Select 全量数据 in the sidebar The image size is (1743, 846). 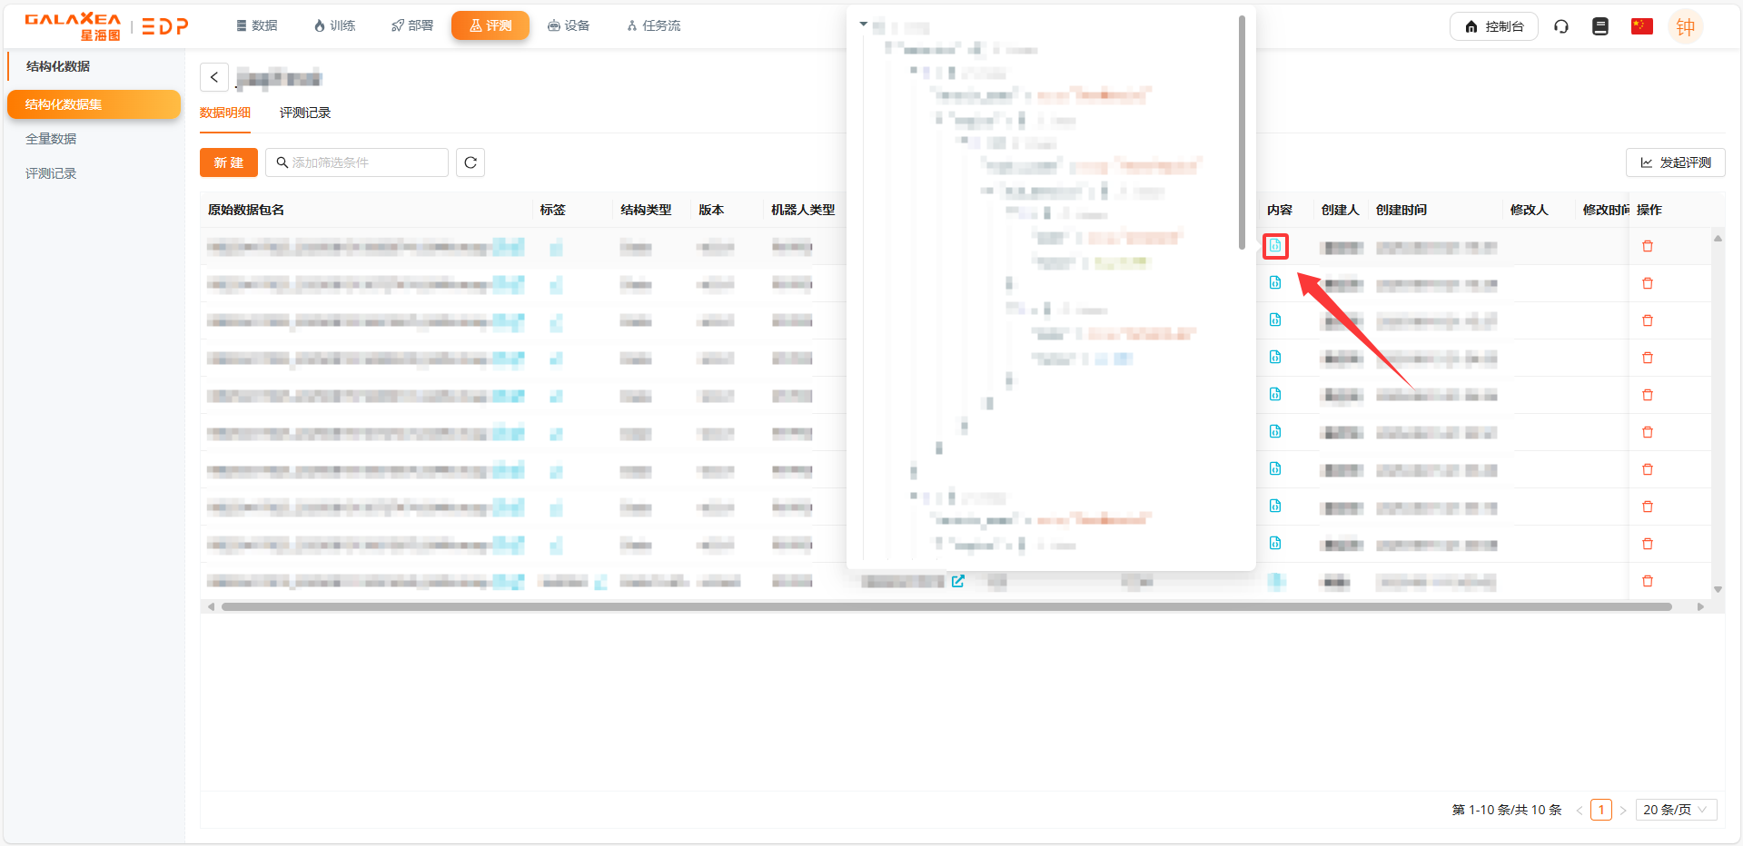51,139
